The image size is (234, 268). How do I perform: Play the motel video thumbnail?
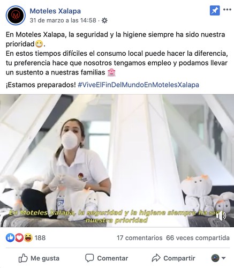pos(117,161)
